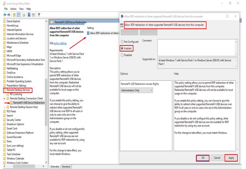Select Windows Color System tree item
The width and height of the screenshot is (246, 169).
point(18,163)
